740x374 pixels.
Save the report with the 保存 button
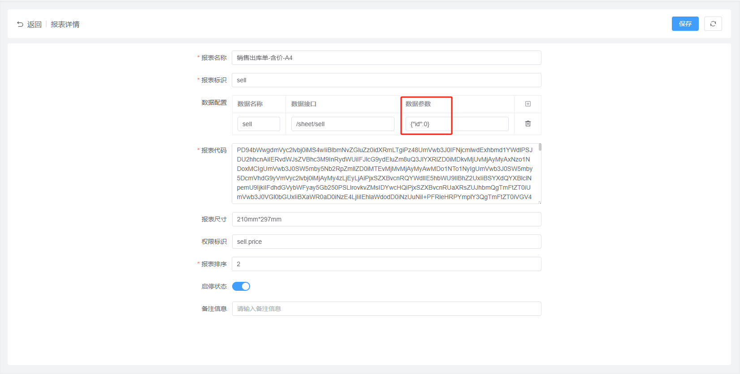pos(685,24)
